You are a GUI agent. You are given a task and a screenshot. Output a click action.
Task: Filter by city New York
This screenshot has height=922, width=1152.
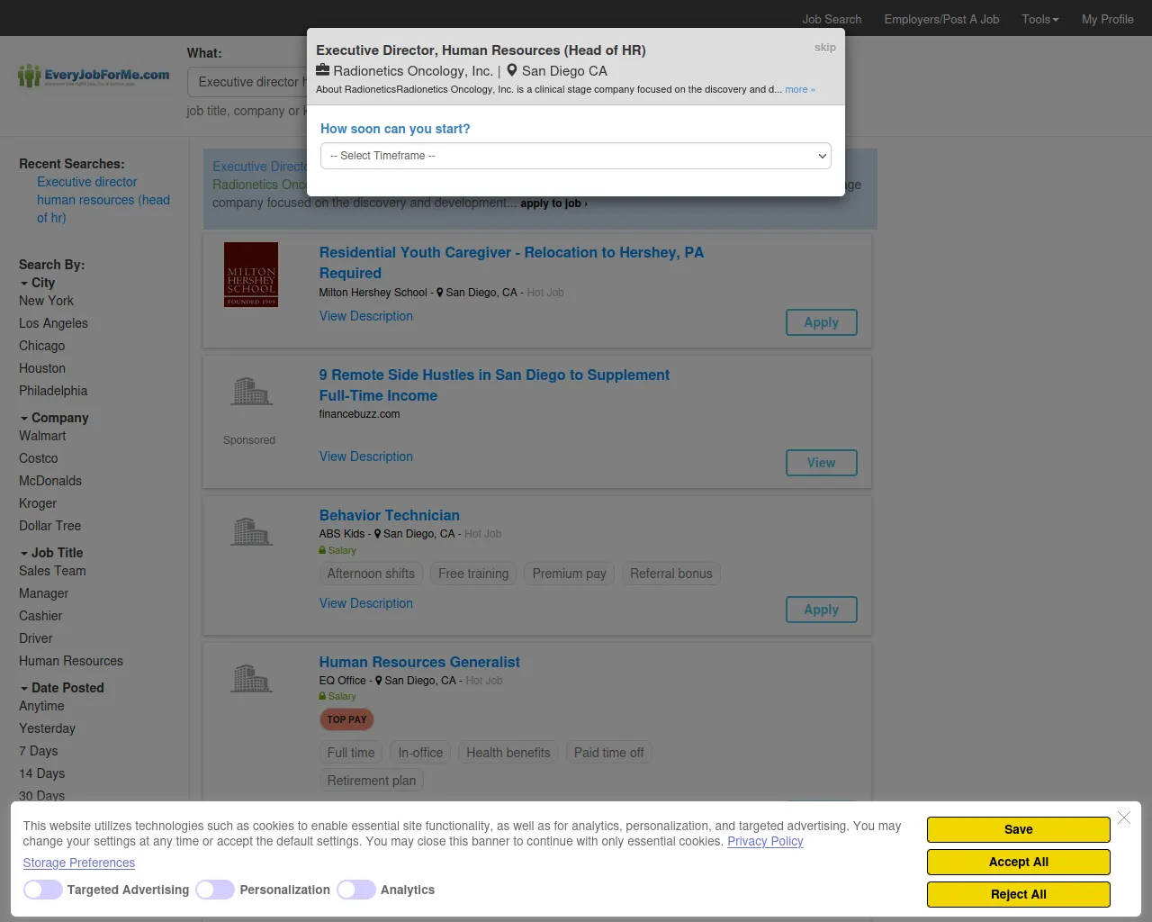coord(46,301)
